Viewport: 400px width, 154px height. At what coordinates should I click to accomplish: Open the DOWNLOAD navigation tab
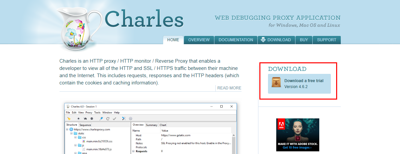tap(276, 40)
